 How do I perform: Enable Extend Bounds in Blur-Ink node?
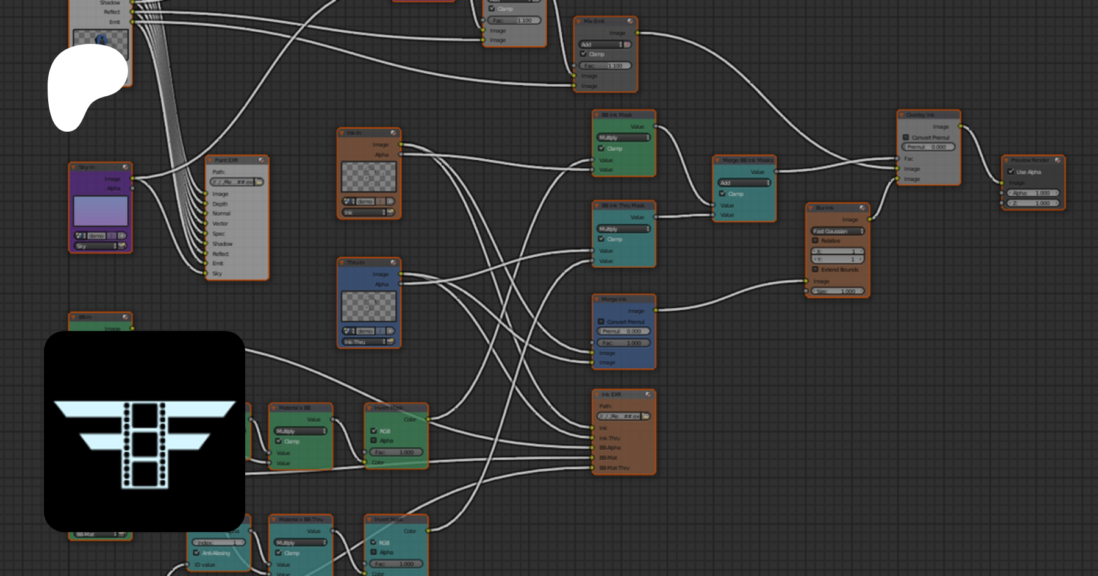(x=815, y=269)
